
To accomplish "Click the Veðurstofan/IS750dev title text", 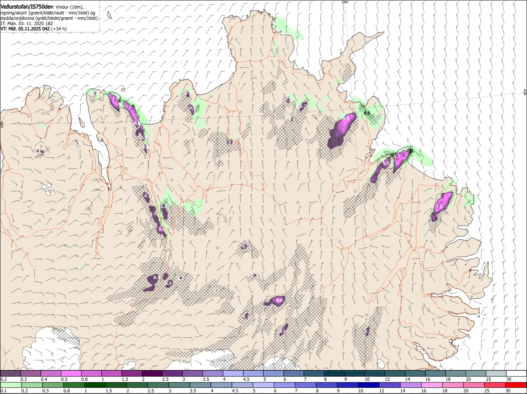I will 27,7.
